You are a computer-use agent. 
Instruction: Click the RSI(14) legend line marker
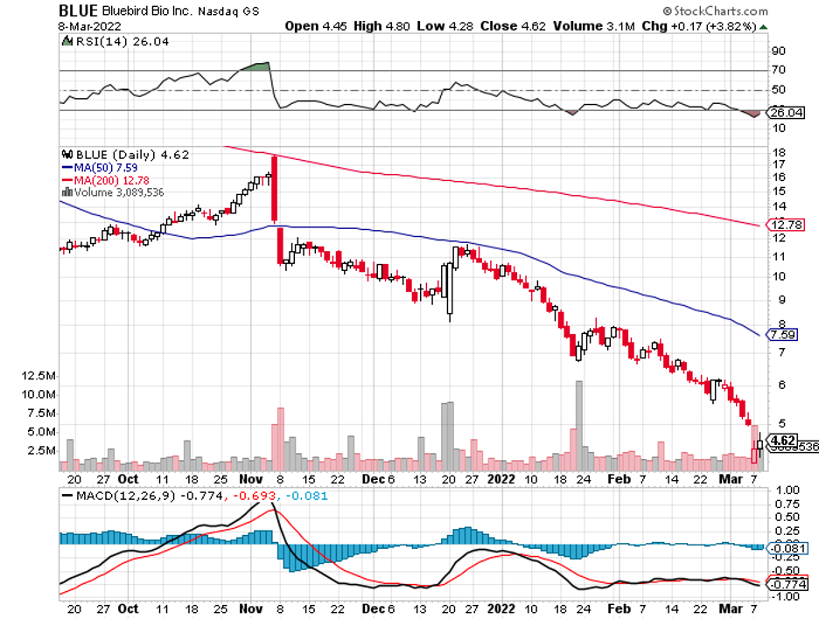click(64, 40)
